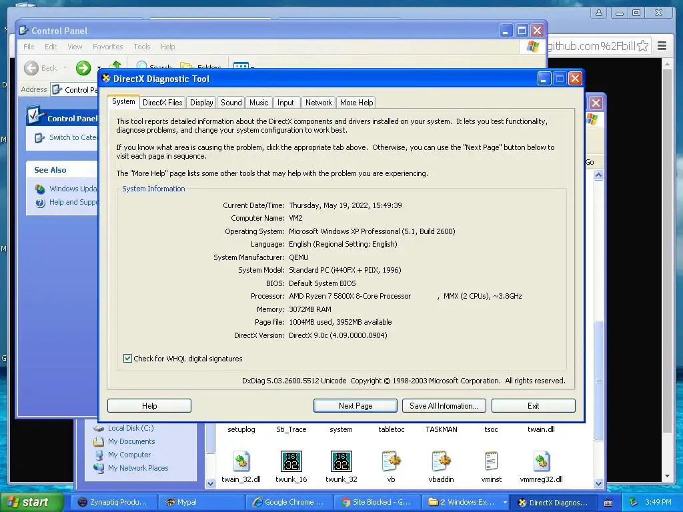Exit the DirectX Diagnostic Tool
683x512 pixels.
pyautogui.click(x=533, y=406)
